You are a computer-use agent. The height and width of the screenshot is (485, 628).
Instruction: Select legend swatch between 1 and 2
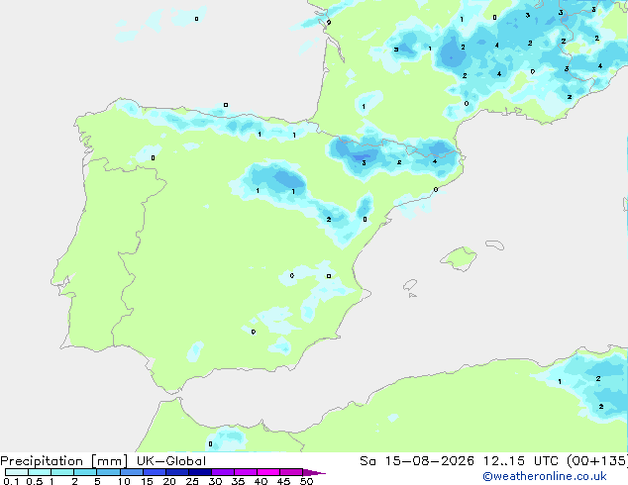[x=62, y=472]
